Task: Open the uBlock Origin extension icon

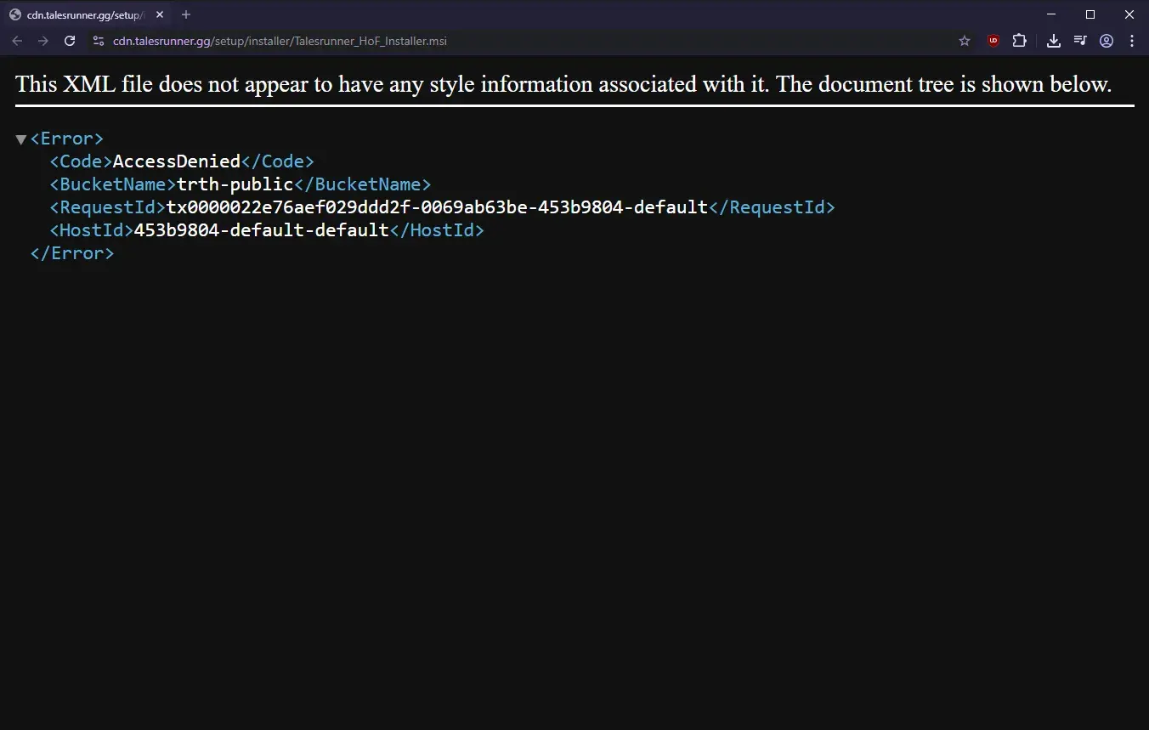Action: (x=993, y=41)
